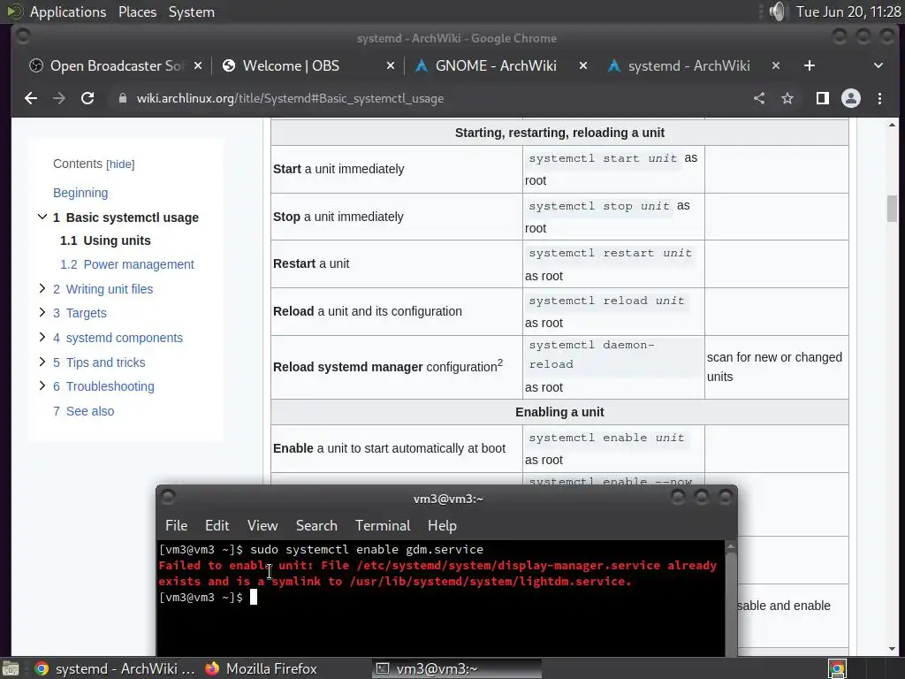The width and height of the screenshot is (905, 679).
Task: Click the hide link next to Contents
Action: tap(120, 164)
